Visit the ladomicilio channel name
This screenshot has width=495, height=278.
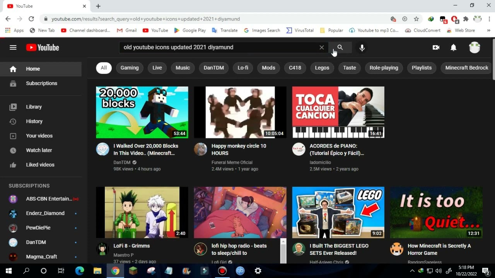tap(320, 163)
